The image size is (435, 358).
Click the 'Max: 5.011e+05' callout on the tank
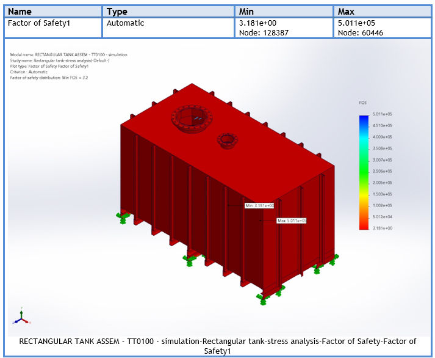pyautogui.click(x=292, y=221)
